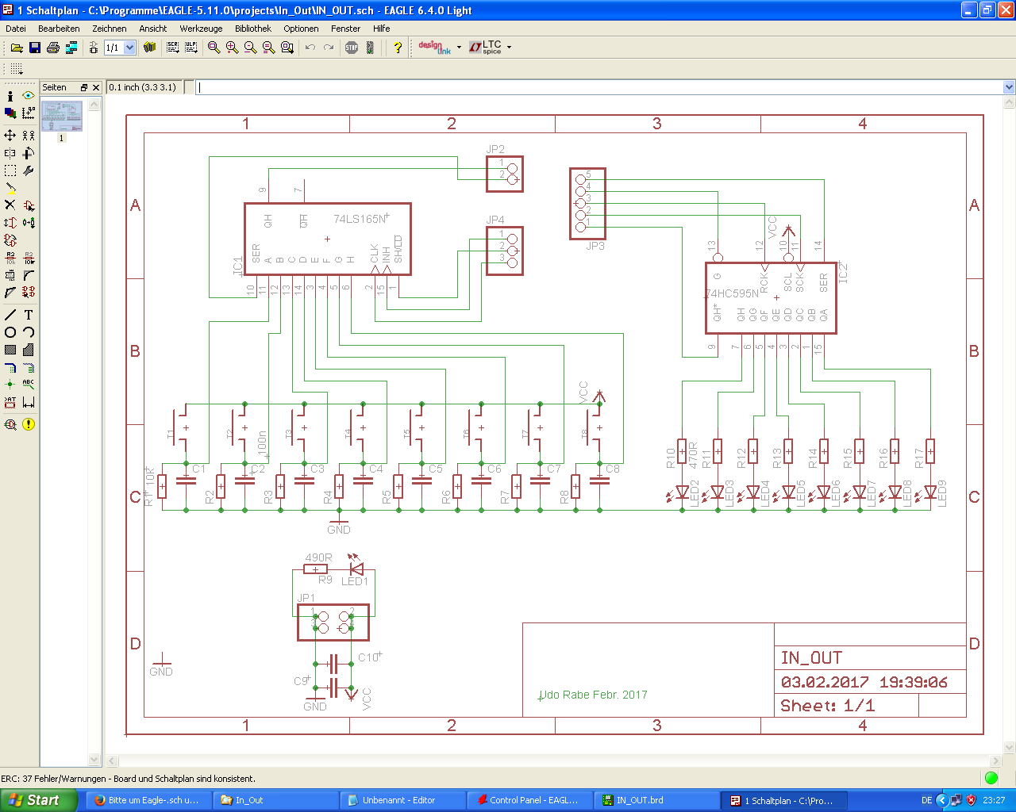Open the Bearbeiten menu
Screen dimensions: 1016x812
(59, 29)
